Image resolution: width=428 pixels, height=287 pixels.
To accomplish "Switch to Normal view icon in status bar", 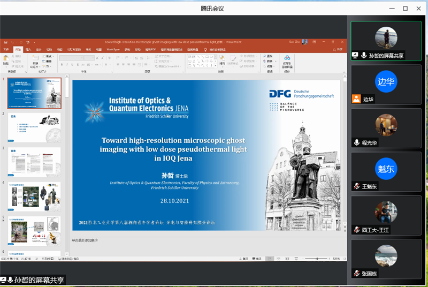I will (270, 259).
